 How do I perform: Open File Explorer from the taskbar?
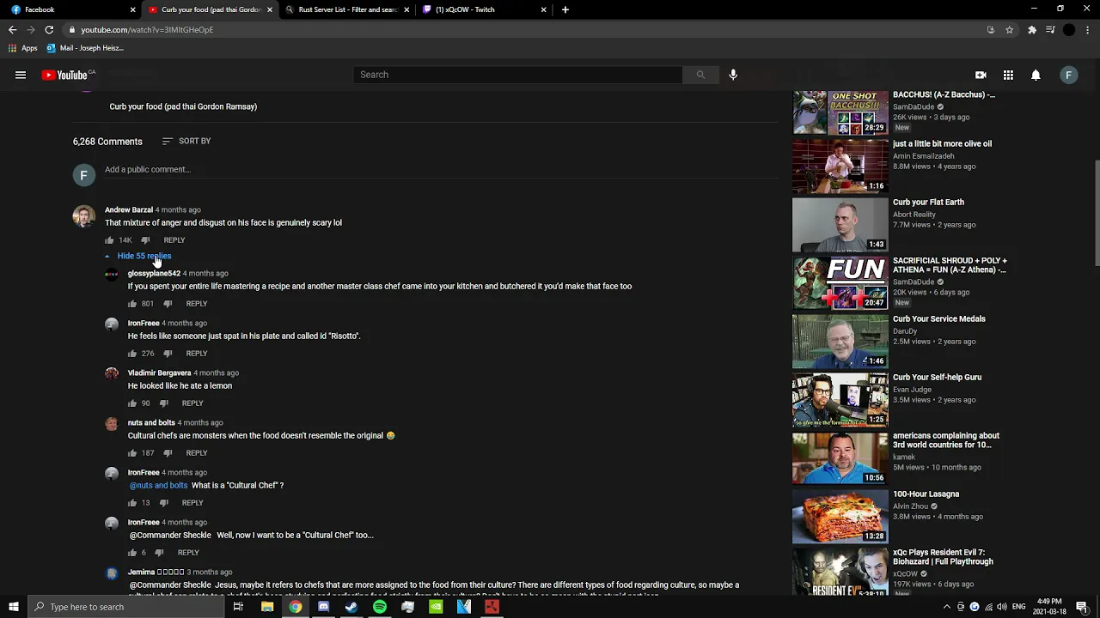(267, 607)
